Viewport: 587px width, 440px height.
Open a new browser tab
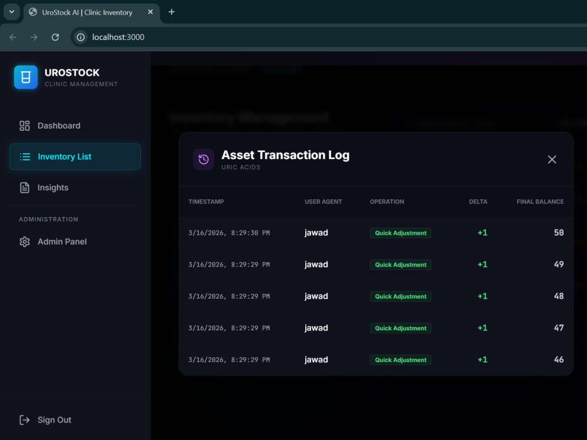point(171,12)
